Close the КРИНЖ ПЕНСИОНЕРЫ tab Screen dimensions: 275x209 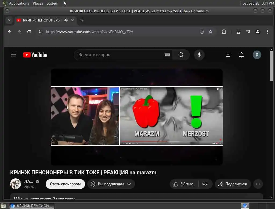coord(73,20)
